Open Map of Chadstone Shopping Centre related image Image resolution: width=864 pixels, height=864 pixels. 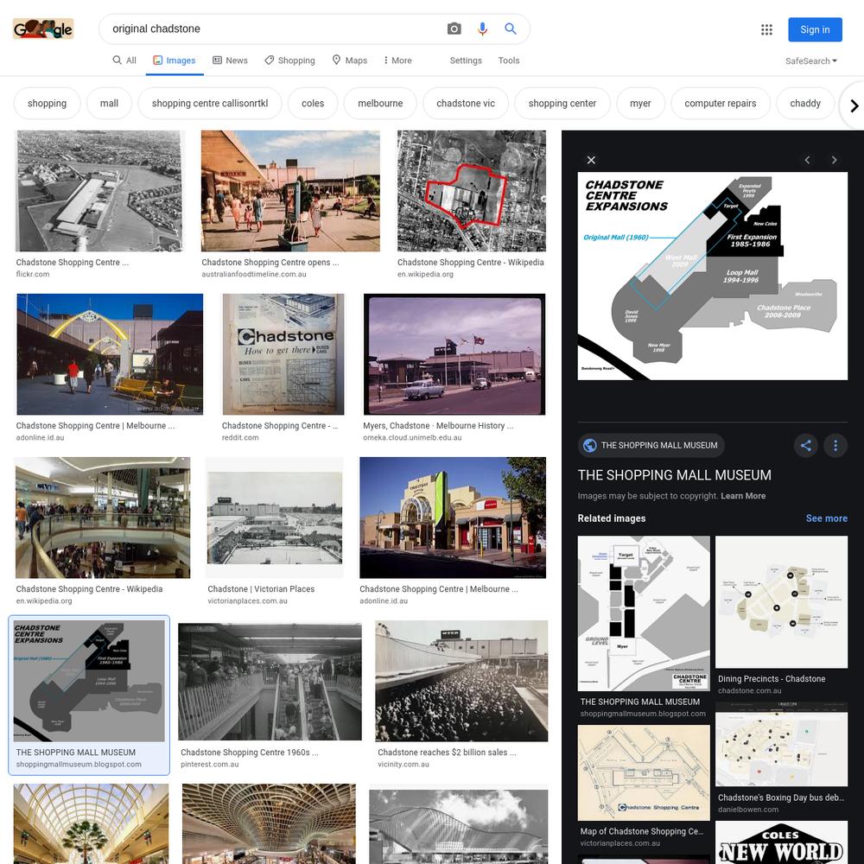[x=644, y=772]
